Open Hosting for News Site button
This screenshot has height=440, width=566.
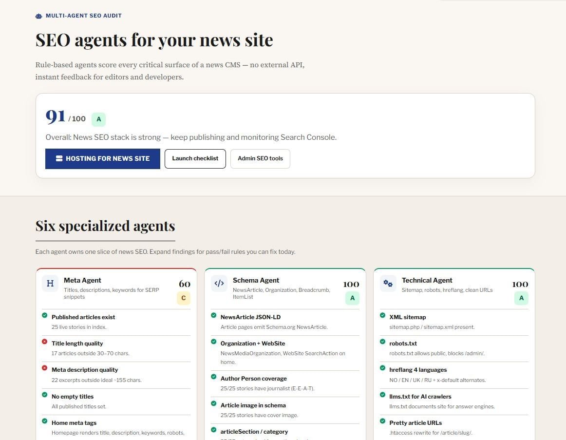(x=102, y=158)
